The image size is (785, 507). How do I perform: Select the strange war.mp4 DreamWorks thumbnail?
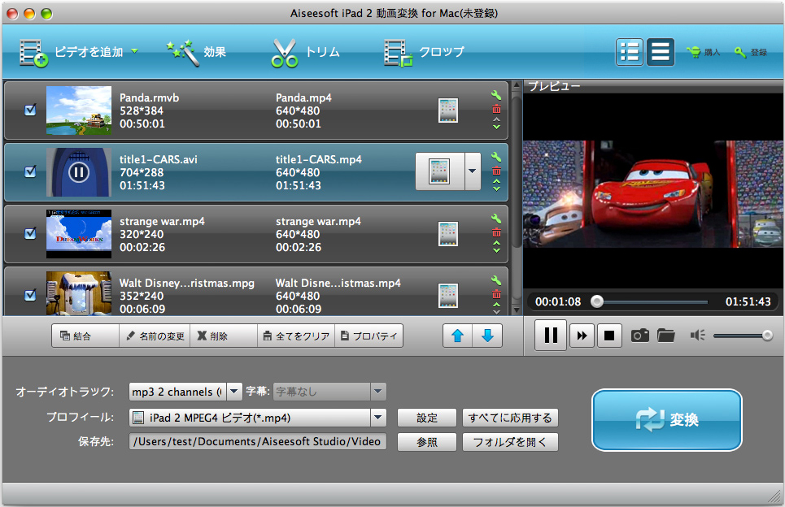(79, 234)
